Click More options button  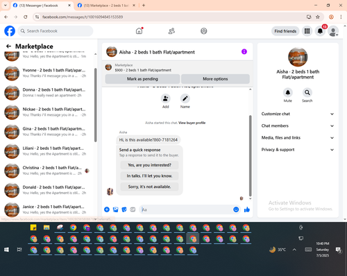click(215, 79)
